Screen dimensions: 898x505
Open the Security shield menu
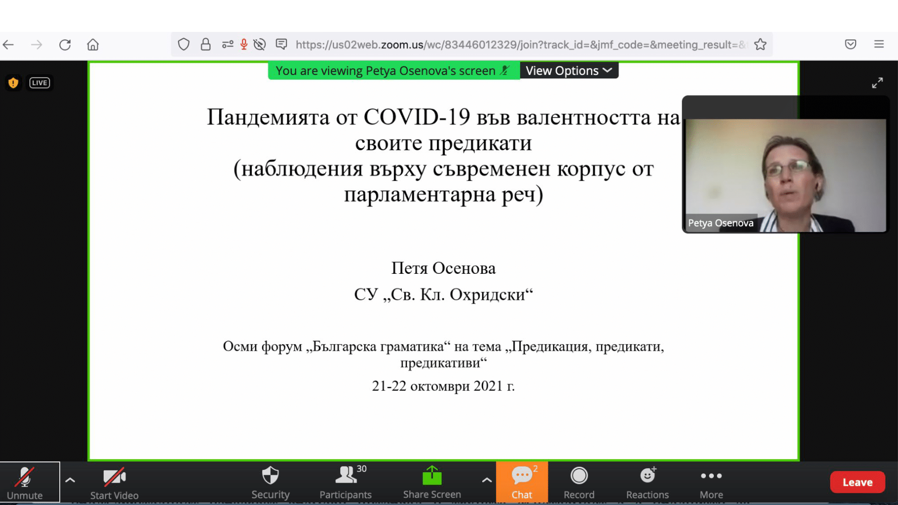click(270, 482)
